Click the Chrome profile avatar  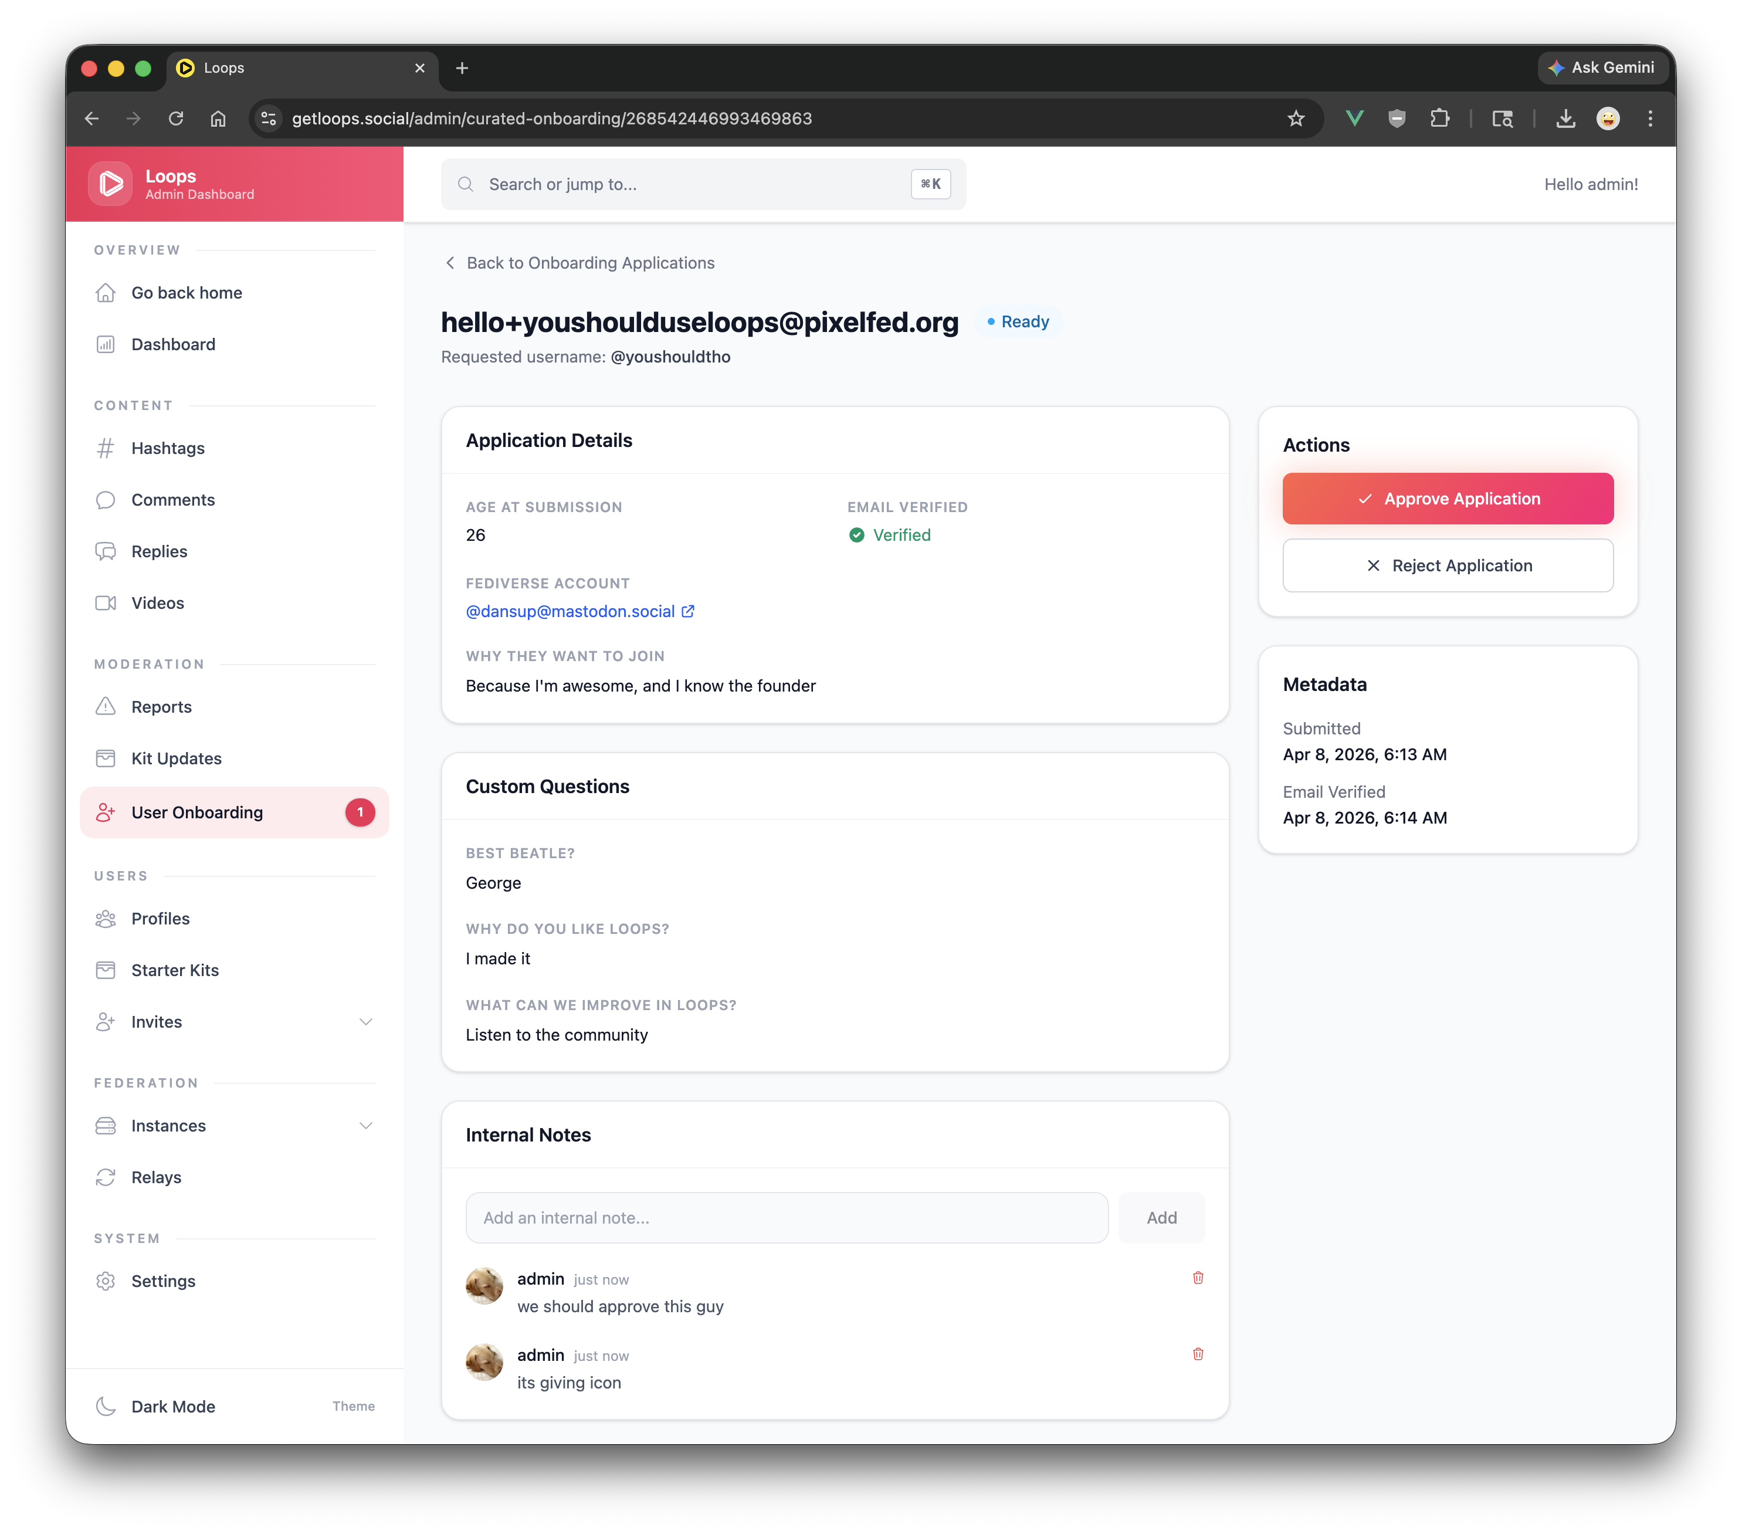(1607, 118)
